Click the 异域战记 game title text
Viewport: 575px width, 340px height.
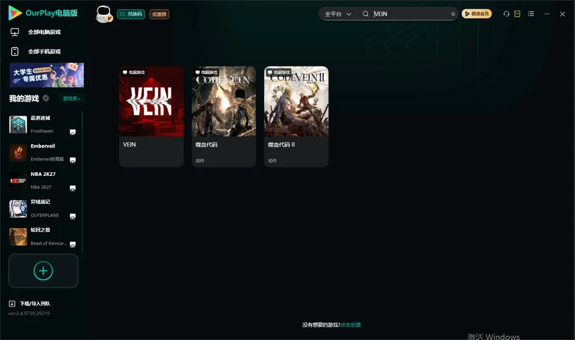[40, 202]
